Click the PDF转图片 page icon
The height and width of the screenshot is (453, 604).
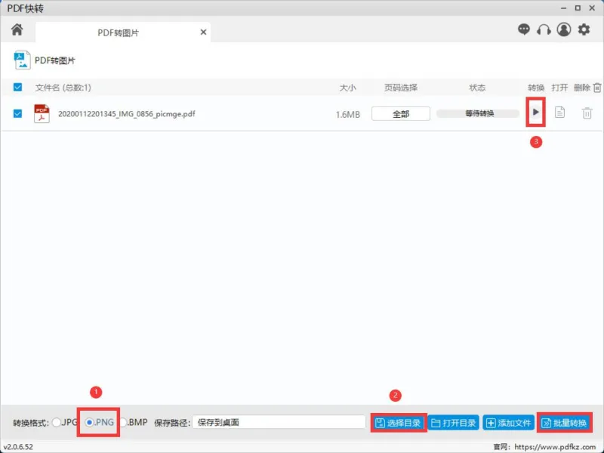(22, 60)
